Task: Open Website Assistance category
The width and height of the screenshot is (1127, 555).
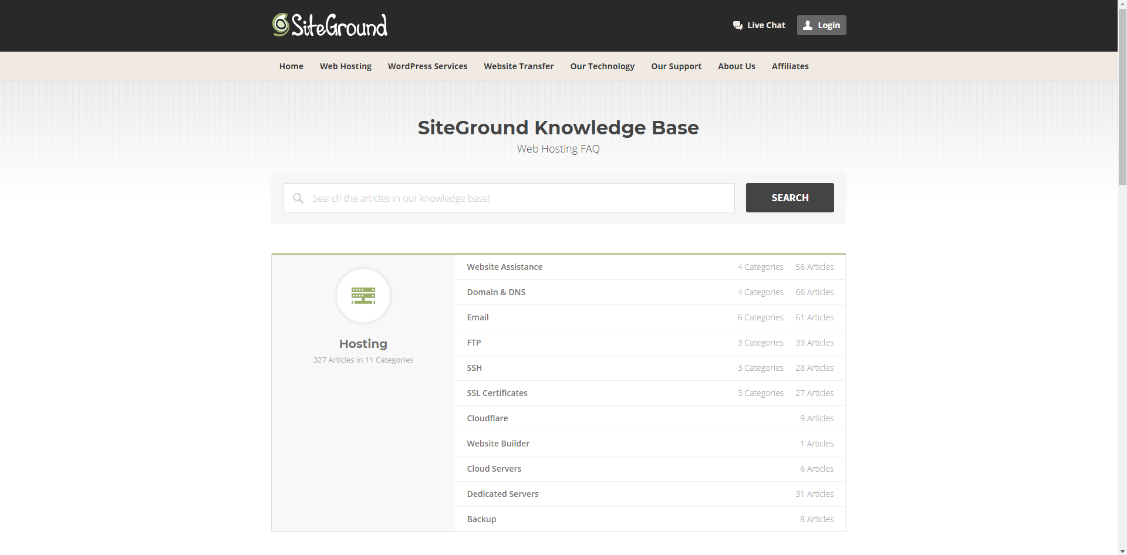Action: click(x=505, y=267)
